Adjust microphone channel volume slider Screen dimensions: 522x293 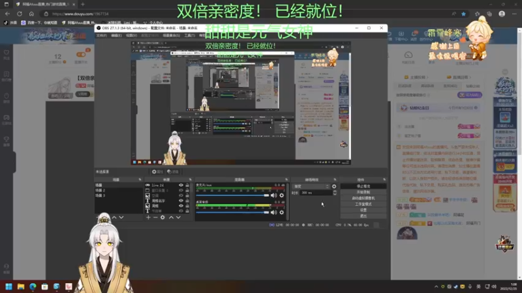click(232, 195)
